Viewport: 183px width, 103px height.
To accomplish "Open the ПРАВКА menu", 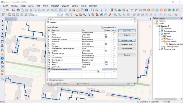I will [x=14, y=6].
